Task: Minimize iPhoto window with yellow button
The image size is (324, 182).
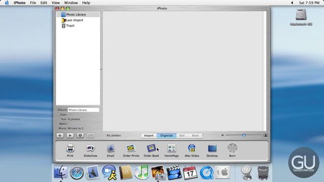Action: [x=62, y=9]
